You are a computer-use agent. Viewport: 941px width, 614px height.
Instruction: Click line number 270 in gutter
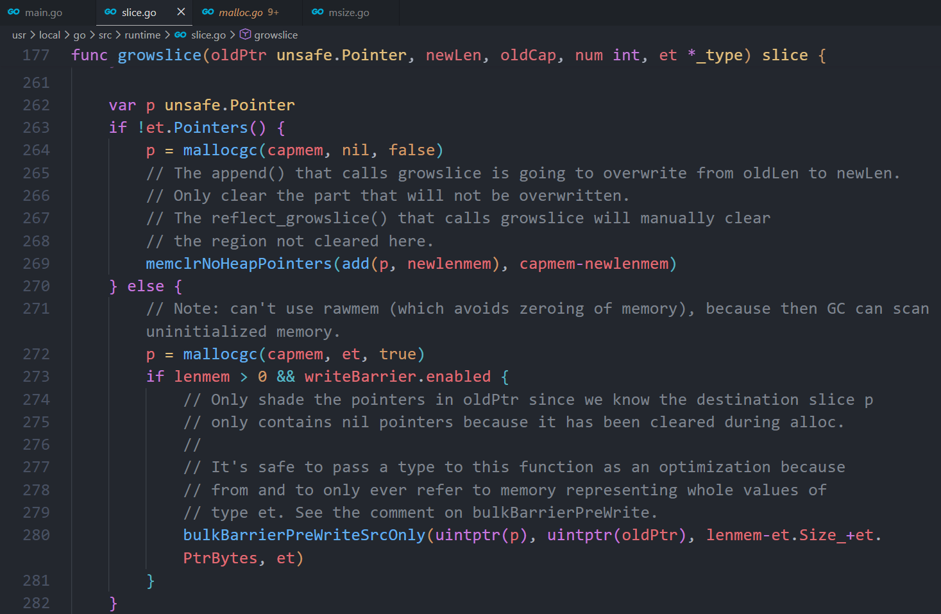[x=36, y=286]
